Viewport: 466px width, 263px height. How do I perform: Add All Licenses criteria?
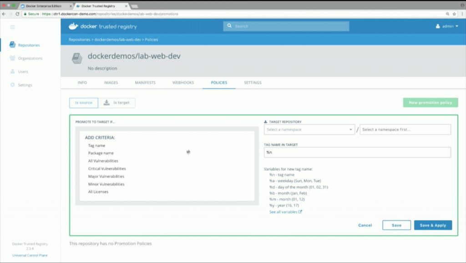(98, 192)
